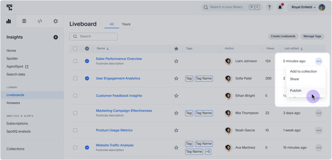Open the help question mark icon
Screen dimensions: 332x160
(x=269, y=8)
